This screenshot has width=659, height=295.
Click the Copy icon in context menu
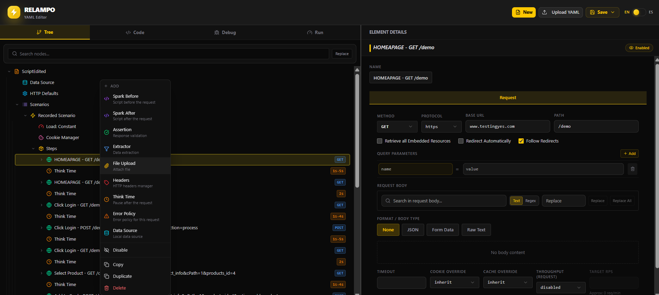point(107,265)
